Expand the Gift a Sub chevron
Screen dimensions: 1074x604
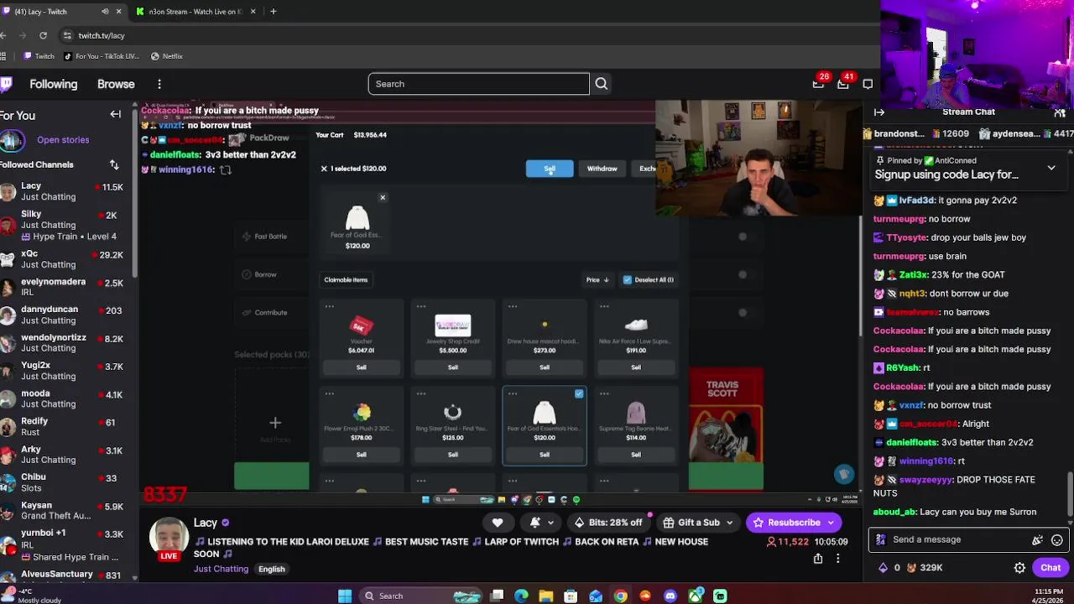729,523
